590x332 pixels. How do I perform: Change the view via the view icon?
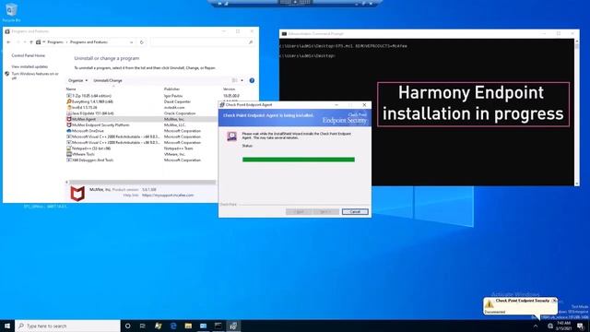coord(234,80)
